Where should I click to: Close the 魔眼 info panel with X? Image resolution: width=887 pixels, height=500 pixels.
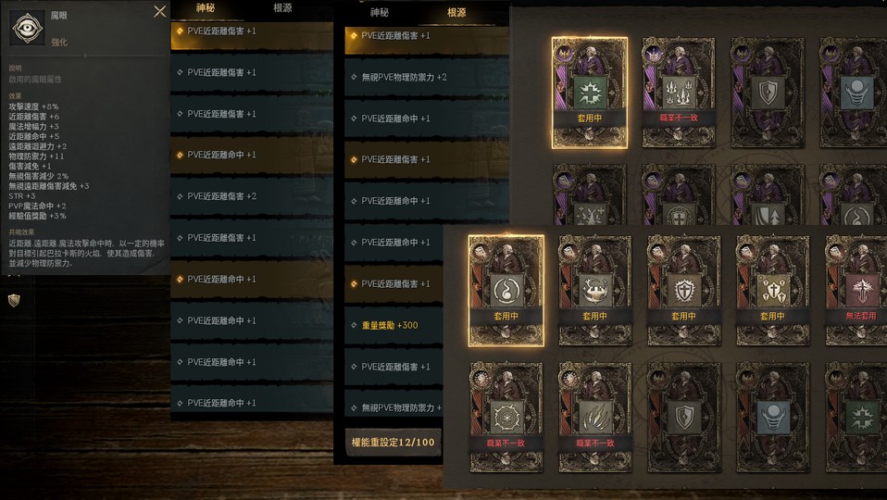pos(160,11)
